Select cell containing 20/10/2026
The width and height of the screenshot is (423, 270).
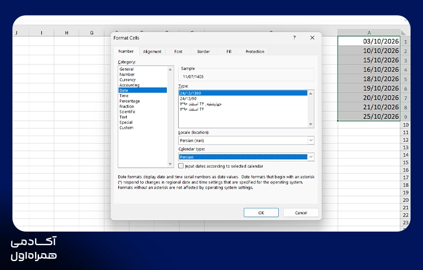(369, 98)
